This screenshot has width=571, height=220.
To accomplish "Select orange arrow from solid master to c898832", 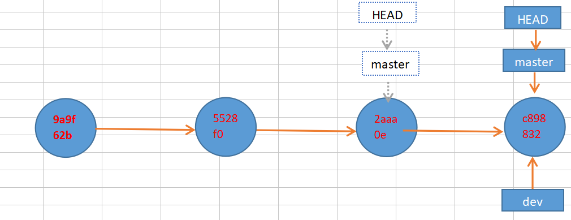I will (x=534, y=83).
